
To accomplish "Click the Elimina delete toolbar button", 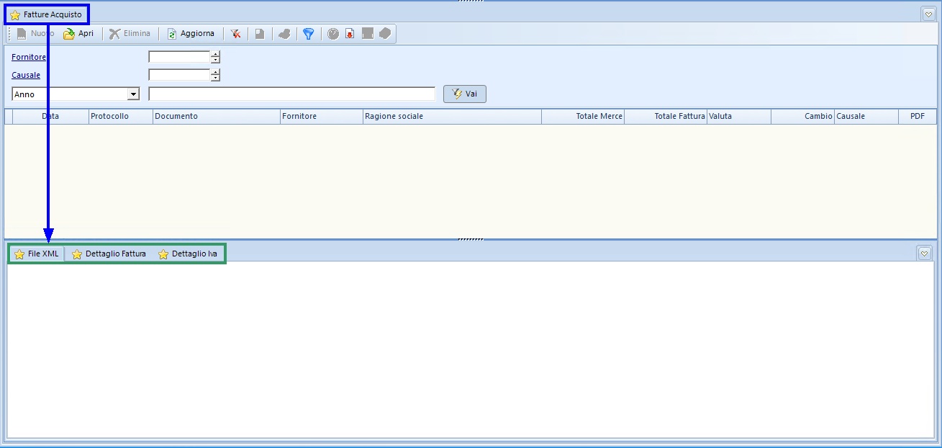I will [130, 34].
